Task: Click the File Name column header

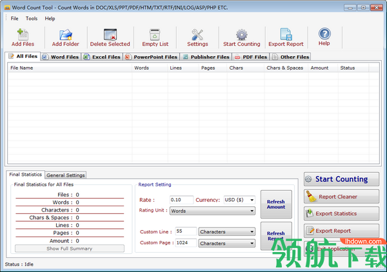Action: click(x=70, y=68)
